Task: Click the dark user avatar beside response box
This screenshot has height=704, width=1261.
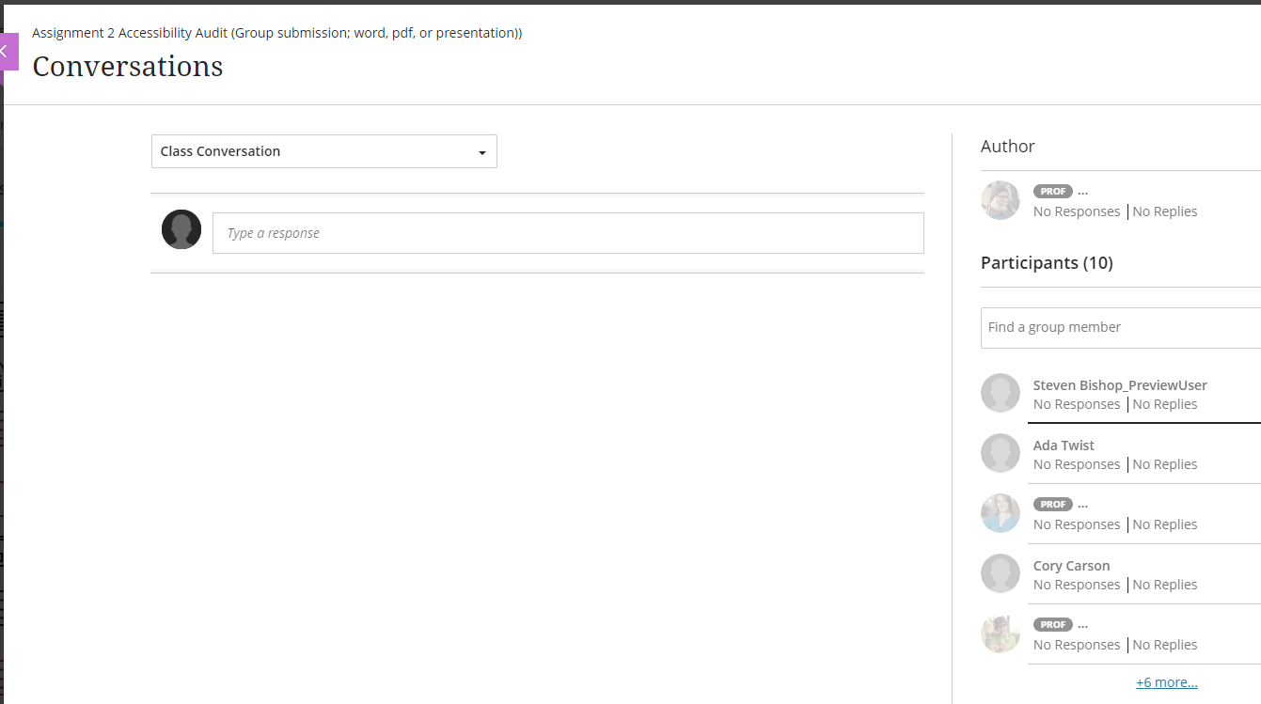Action: (x=181, y=229)
